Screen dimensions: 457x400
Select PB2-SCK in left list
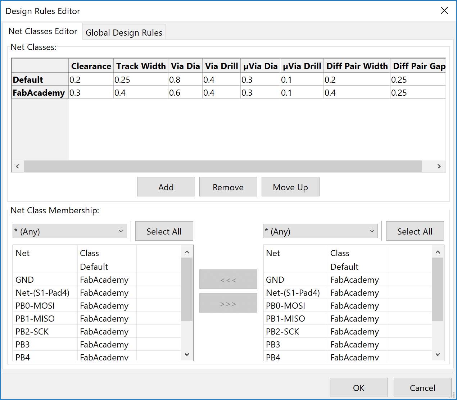click(97, 331)
